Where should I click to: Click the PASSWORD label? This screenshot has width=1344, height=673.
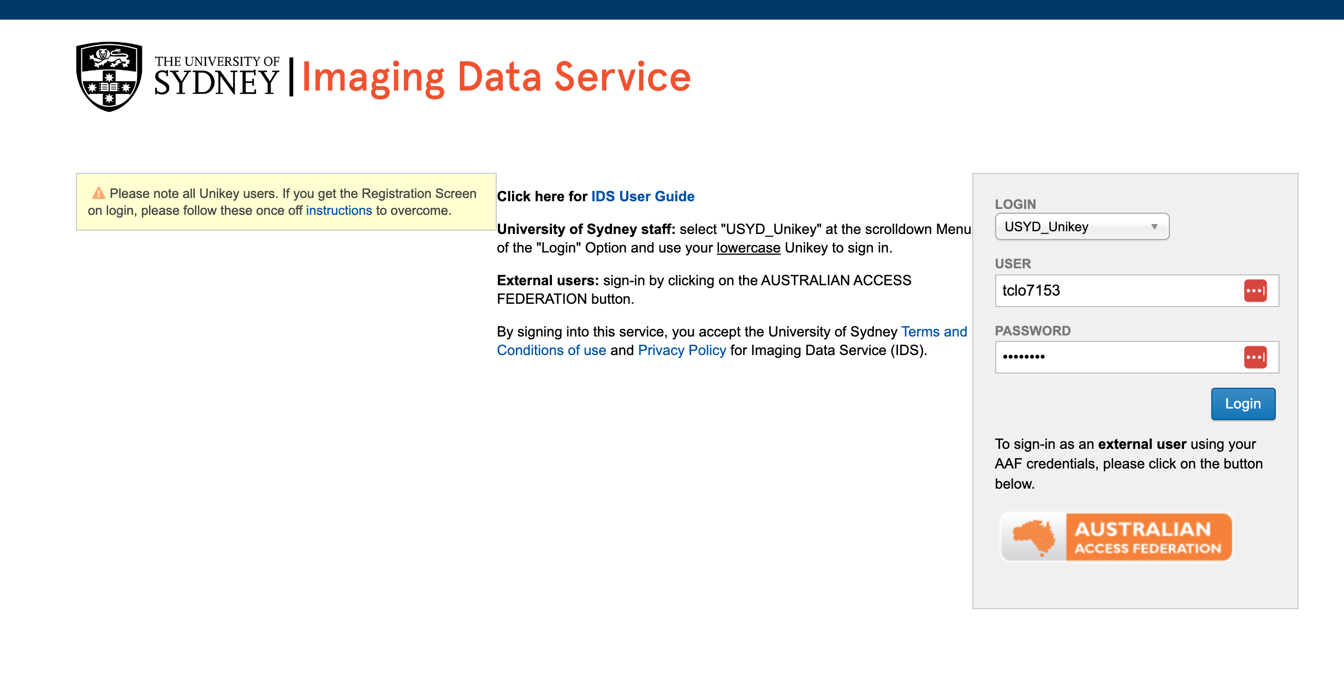pyautogui.click(x=1033, y=331)
